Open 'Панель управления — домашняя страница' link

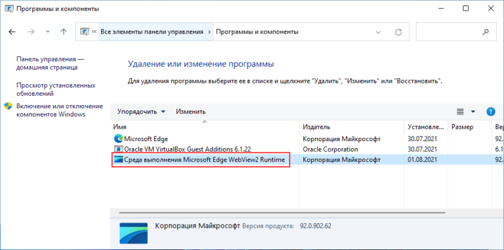point(51,63)
